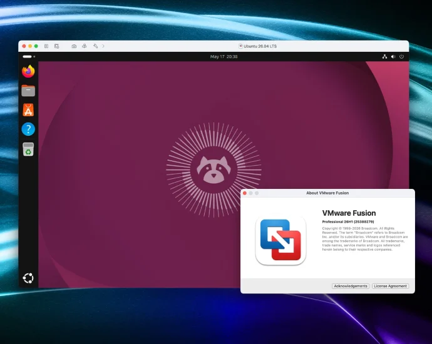Click the Professional 26H1 version text
Image resolution: width=432 pixels, height=344 pixels.
click(x=348, y=222)
